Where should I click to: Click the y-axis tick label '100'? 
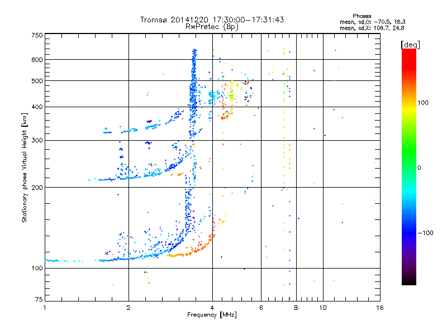point(37,269)
